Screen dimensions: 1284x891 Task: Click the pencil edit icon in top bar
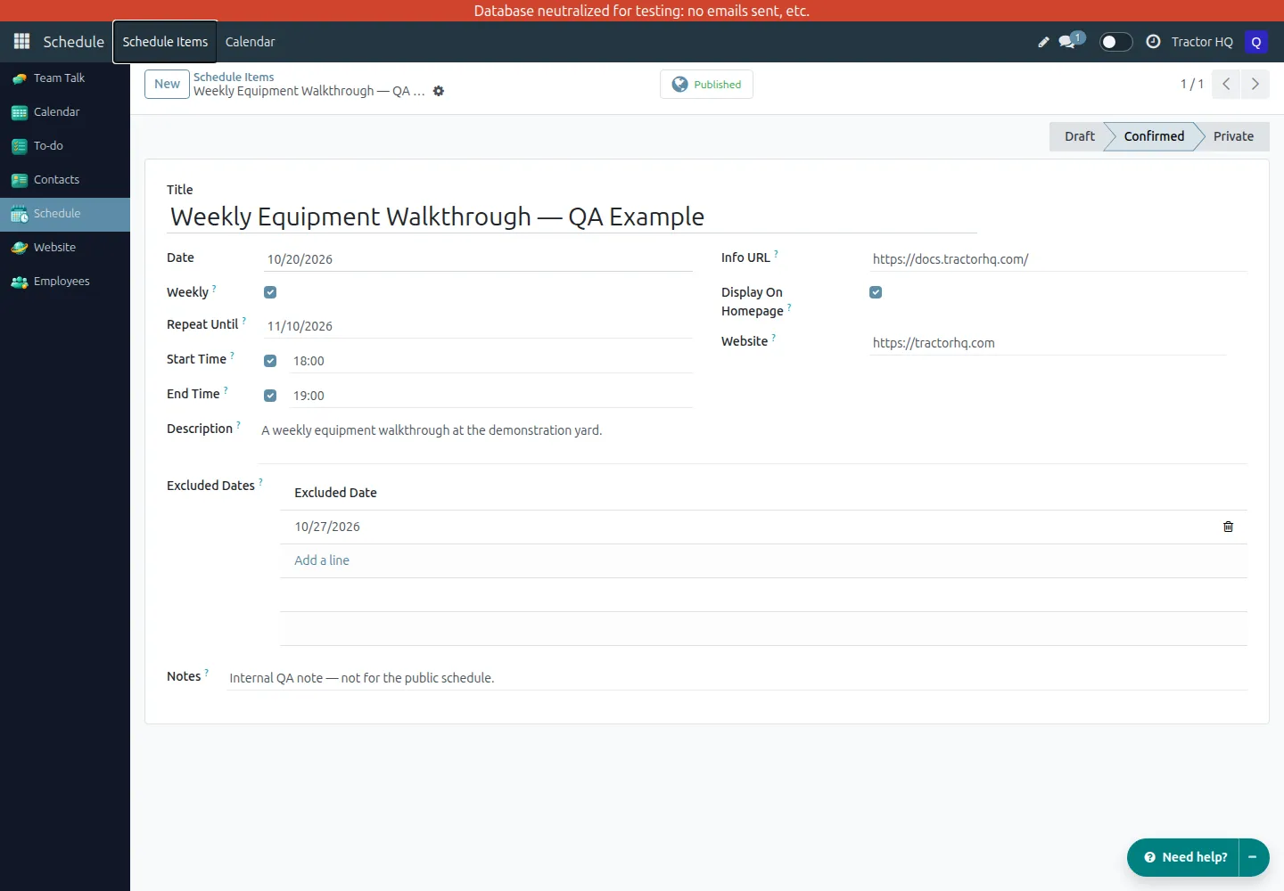(1043, 42)
